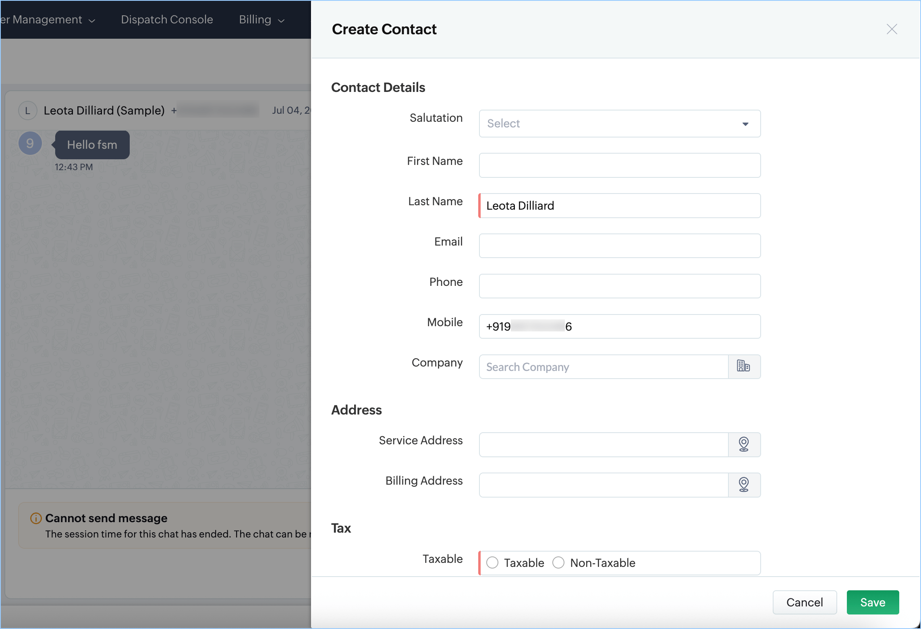Open the Salutation dropdown
The height and width of the screenshot is (629, 921).
(619, 123)
